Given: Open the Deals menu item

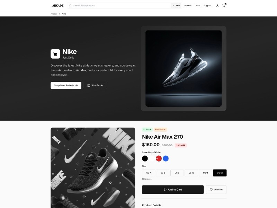Looking at the screenshot, I should (x=197, y=6).
